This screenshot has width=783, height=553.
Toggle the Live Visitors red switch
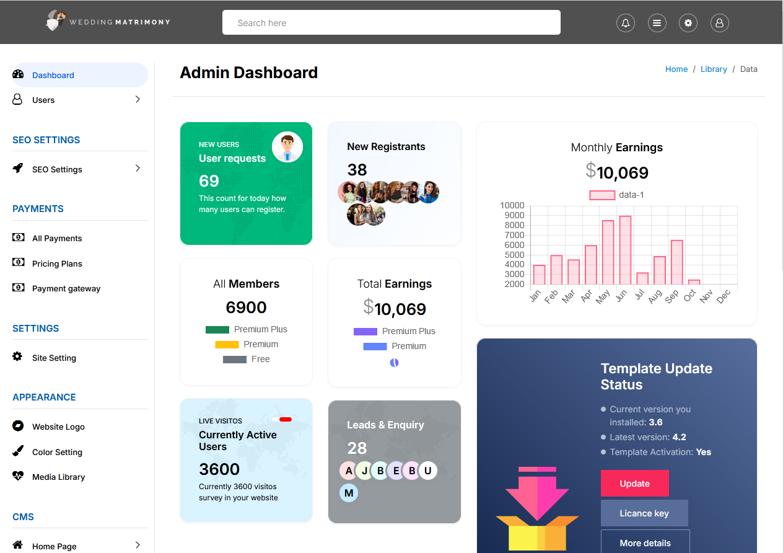pos(282,420)
